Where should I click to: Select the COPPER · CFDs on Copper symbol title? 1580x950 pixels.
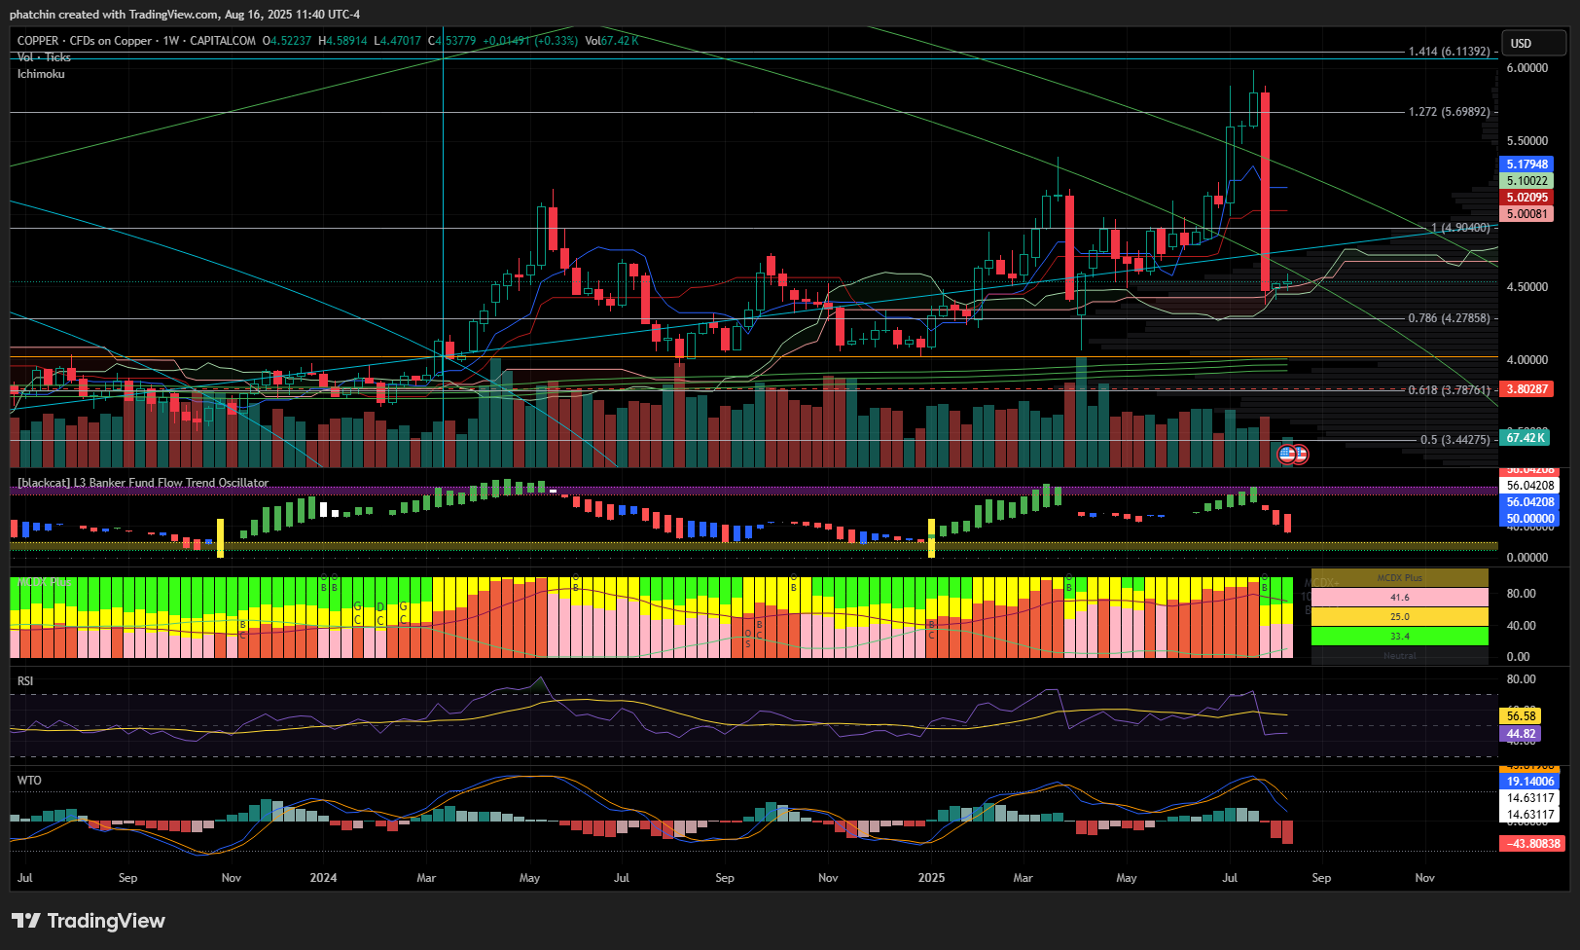pos(85,41)
